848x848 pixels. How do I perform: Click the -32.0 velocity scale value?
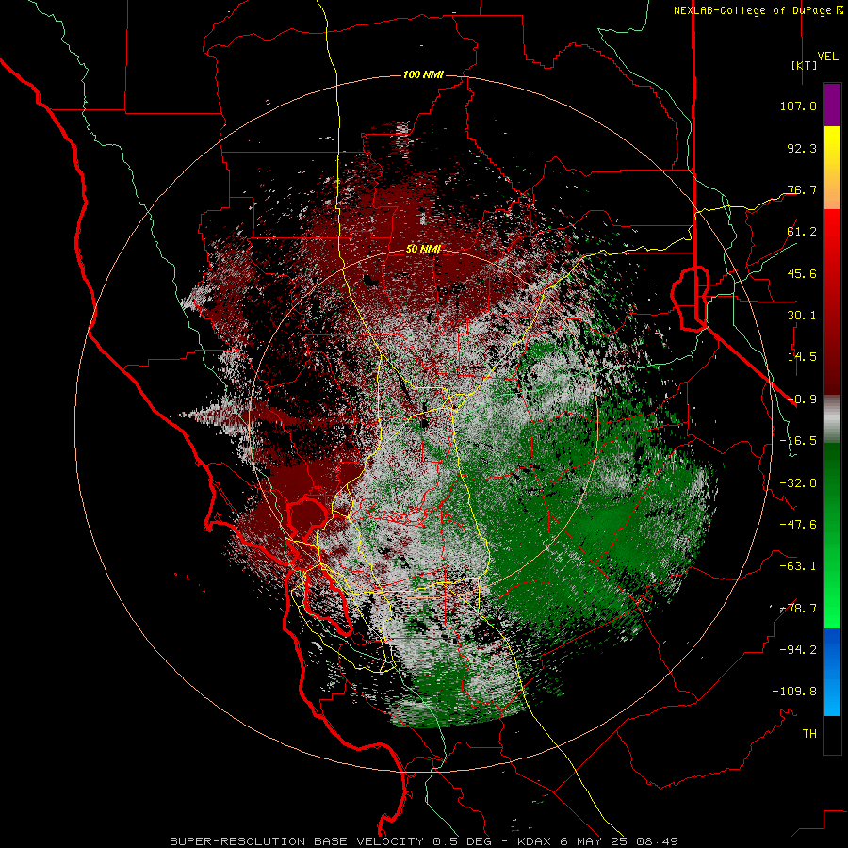(x=798, y=483)
